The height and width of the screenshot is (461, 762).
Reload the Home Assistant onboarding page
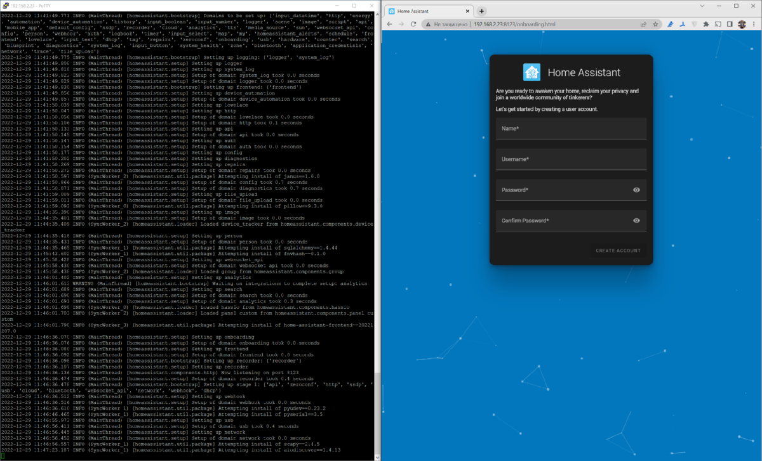coord(413,24)
